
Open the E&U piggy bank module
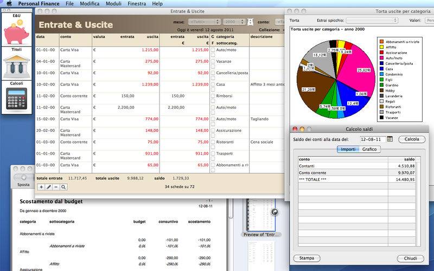point(16,30)
